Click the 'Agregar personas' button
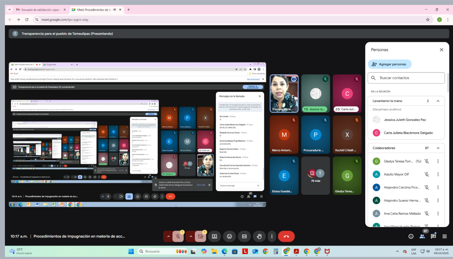The image size is (453, 259). coord(389,64)
